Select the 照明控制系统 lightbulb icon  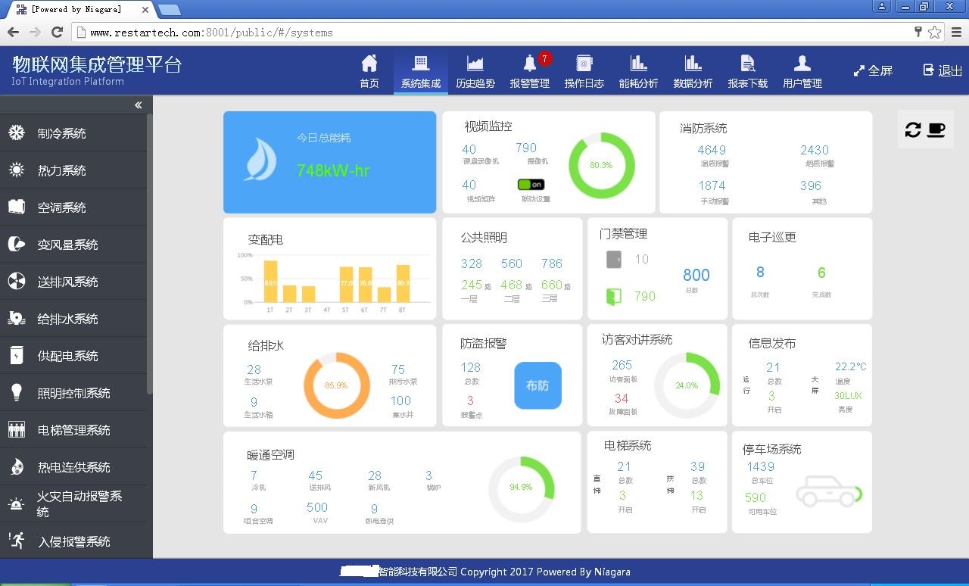(x=17, y=392)
